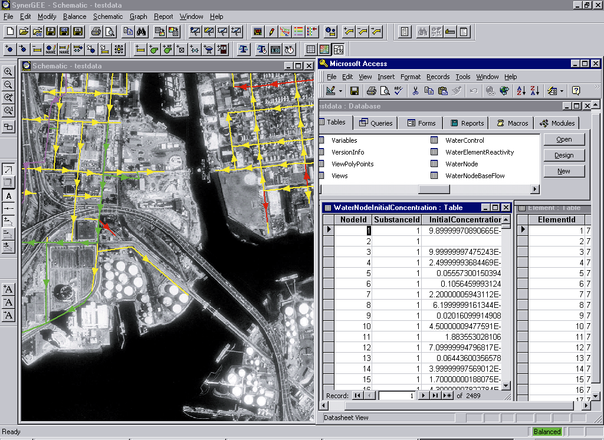Go to last record navigation button

435,396
